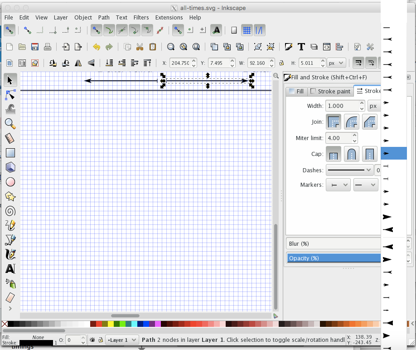Toggle grid snapping button in snap bar
Screen dimensions: 416x350
coord(247,30)
